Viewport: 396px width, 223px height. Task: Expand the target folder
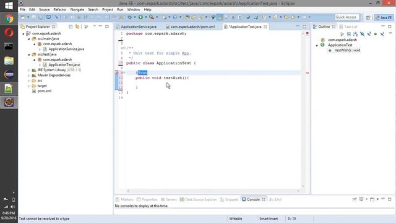(29, 85)
